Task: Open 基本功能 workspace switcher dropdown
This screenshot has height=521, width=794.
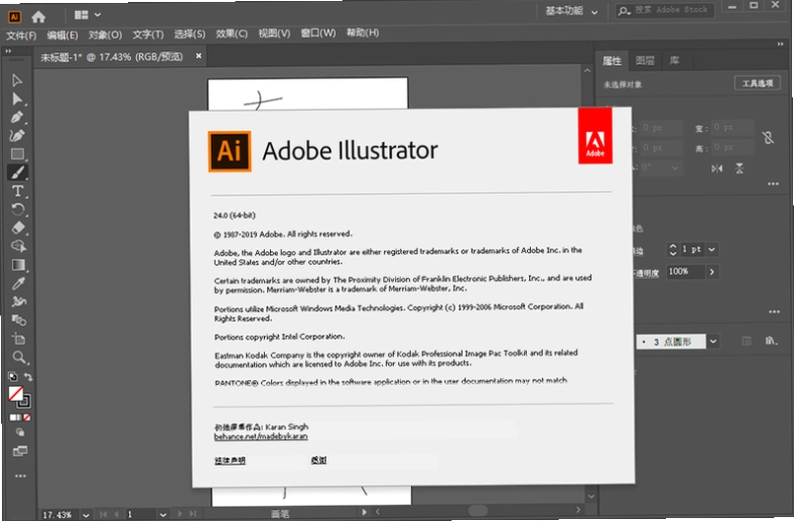Action: 571,11
